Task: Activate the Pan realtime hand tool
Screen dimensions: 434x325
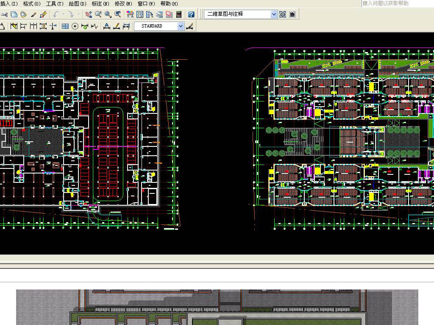Action: [89, 14]
